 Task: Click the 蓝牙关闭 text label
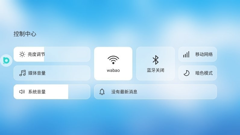(156, 70)
